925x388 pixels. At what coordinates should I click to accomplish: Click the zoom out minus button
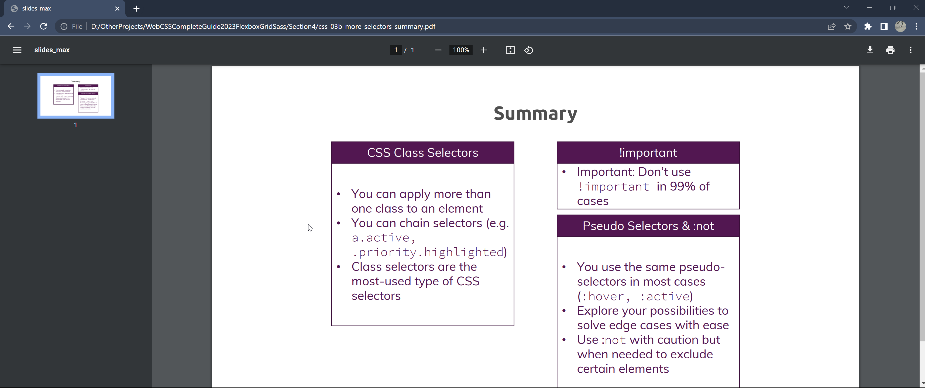[438, 50]
